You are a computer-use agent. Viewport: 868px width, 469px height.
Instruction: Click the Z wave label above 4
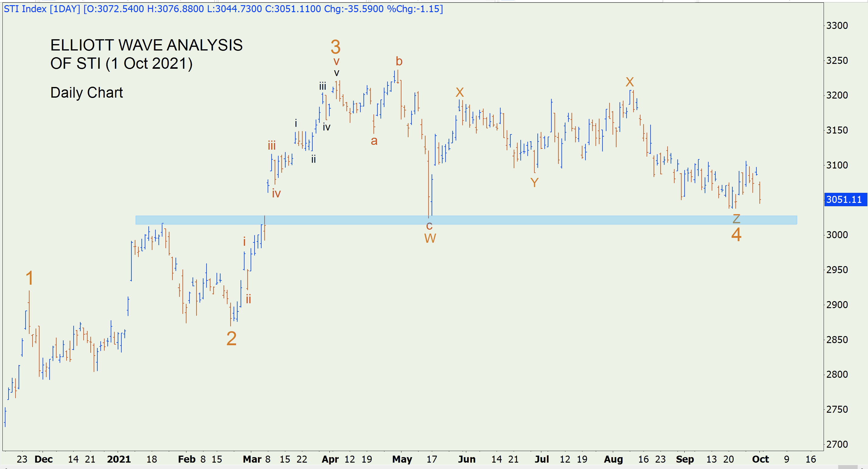(736, 219)
